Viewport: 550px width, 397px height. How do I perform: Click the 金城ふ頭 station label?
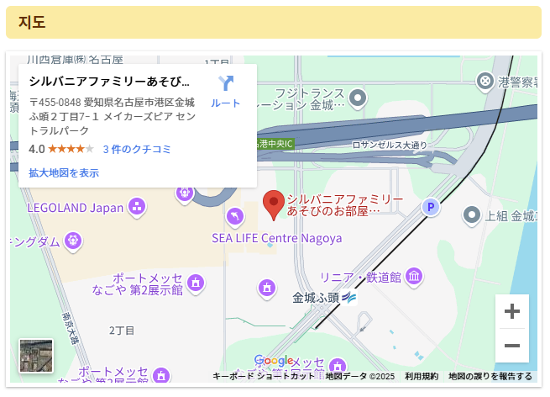tap(316, 298)
